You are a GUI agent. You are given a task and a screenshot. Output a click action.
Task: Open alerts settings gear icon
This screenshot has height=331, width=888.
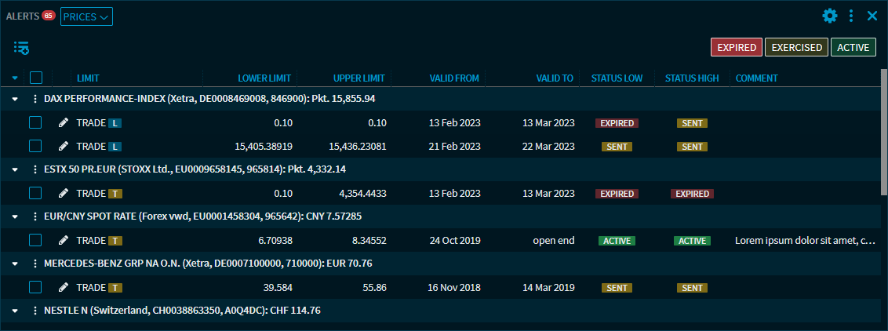tap(830, 16)
